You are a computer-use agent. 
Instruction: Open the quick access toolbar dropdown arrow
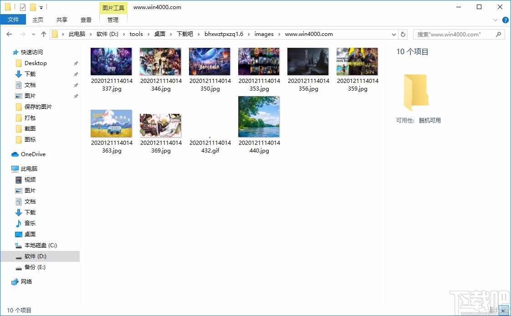(41, 7)
